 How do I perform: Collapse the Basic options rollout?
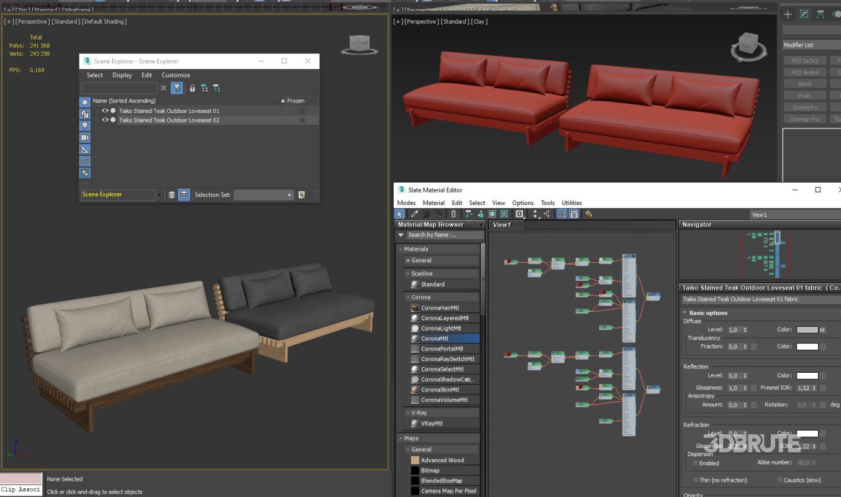[707, 313]
